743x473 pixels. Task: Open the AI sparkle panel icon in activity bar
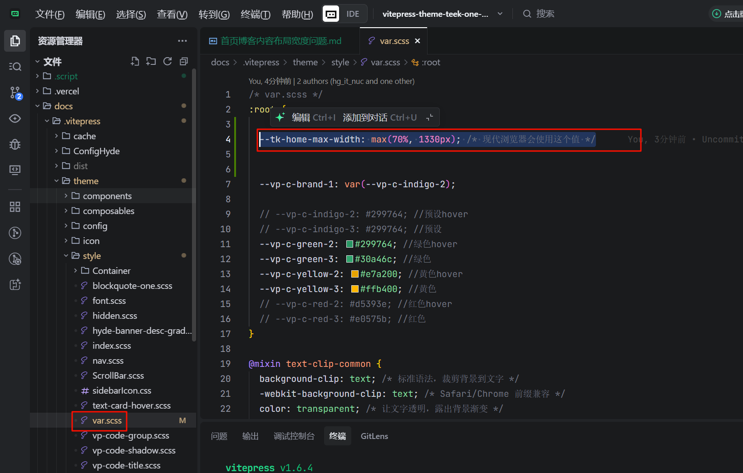tap(15, 285)
